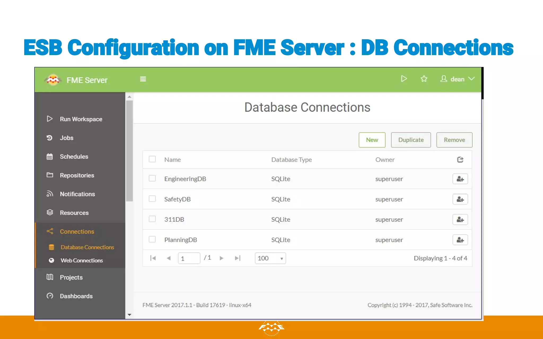
Task: Open the 100 rows-per-page dropdown
Action: tap(270, 258)
